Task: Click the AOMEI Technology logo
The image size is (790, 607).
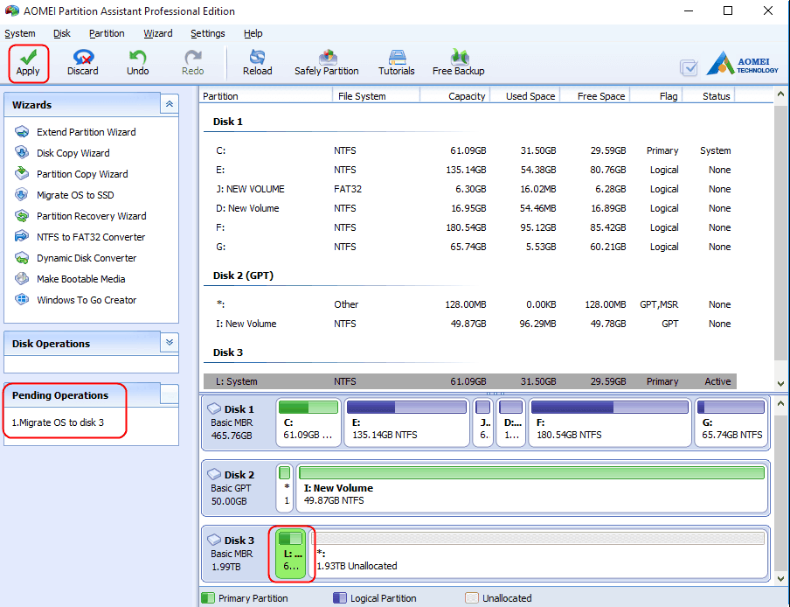Action: click(x=742, y=64)
